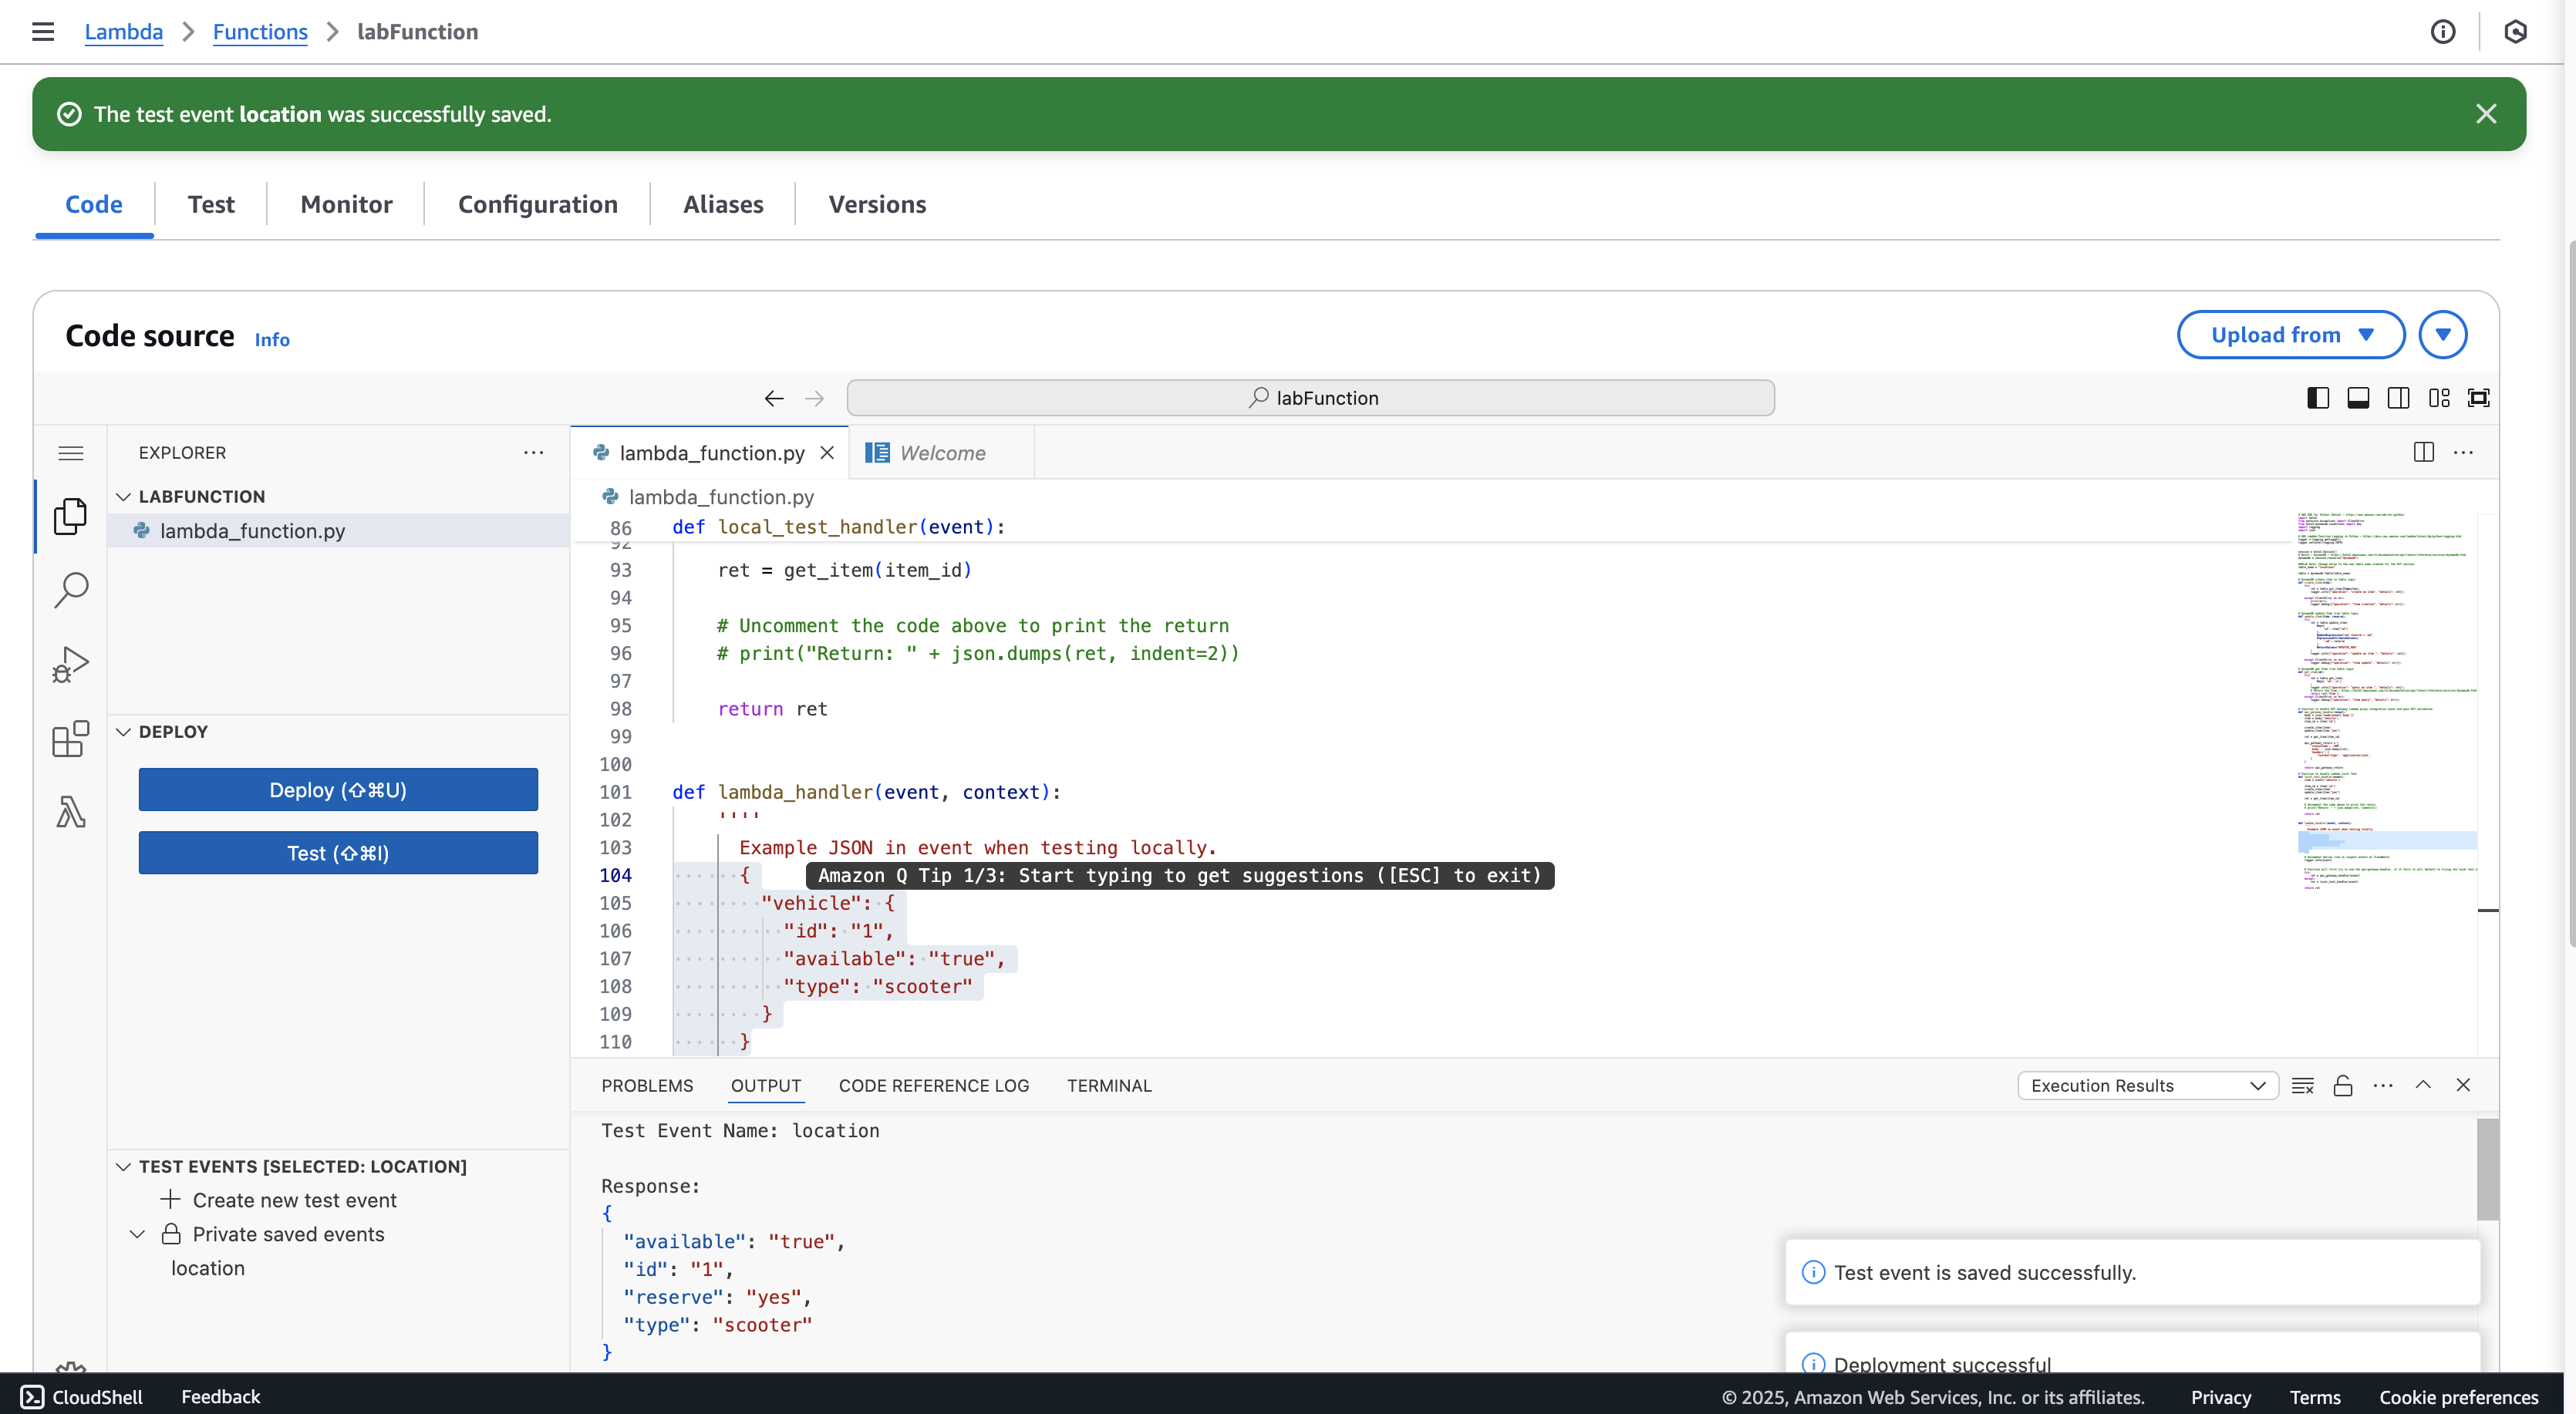Toggle the bottom panel layout icon

tap(2358, 398)
